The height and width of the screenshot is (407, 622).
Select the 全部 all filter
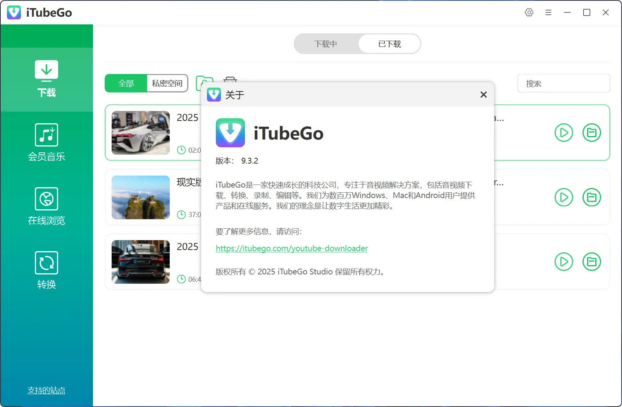tap(126, 83)
